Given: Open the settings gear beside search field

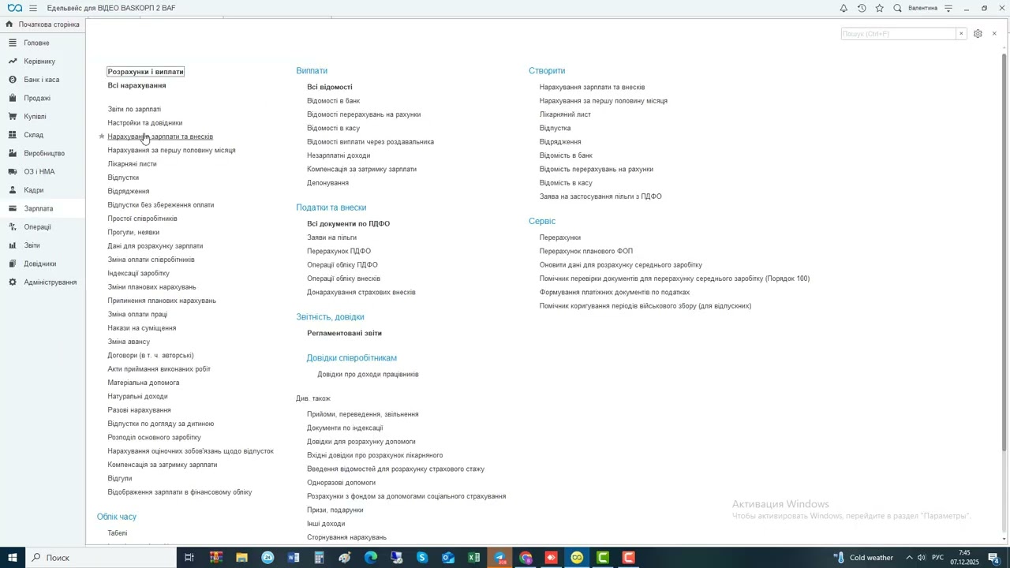Looking at the screenshot, I should point(978,34).
